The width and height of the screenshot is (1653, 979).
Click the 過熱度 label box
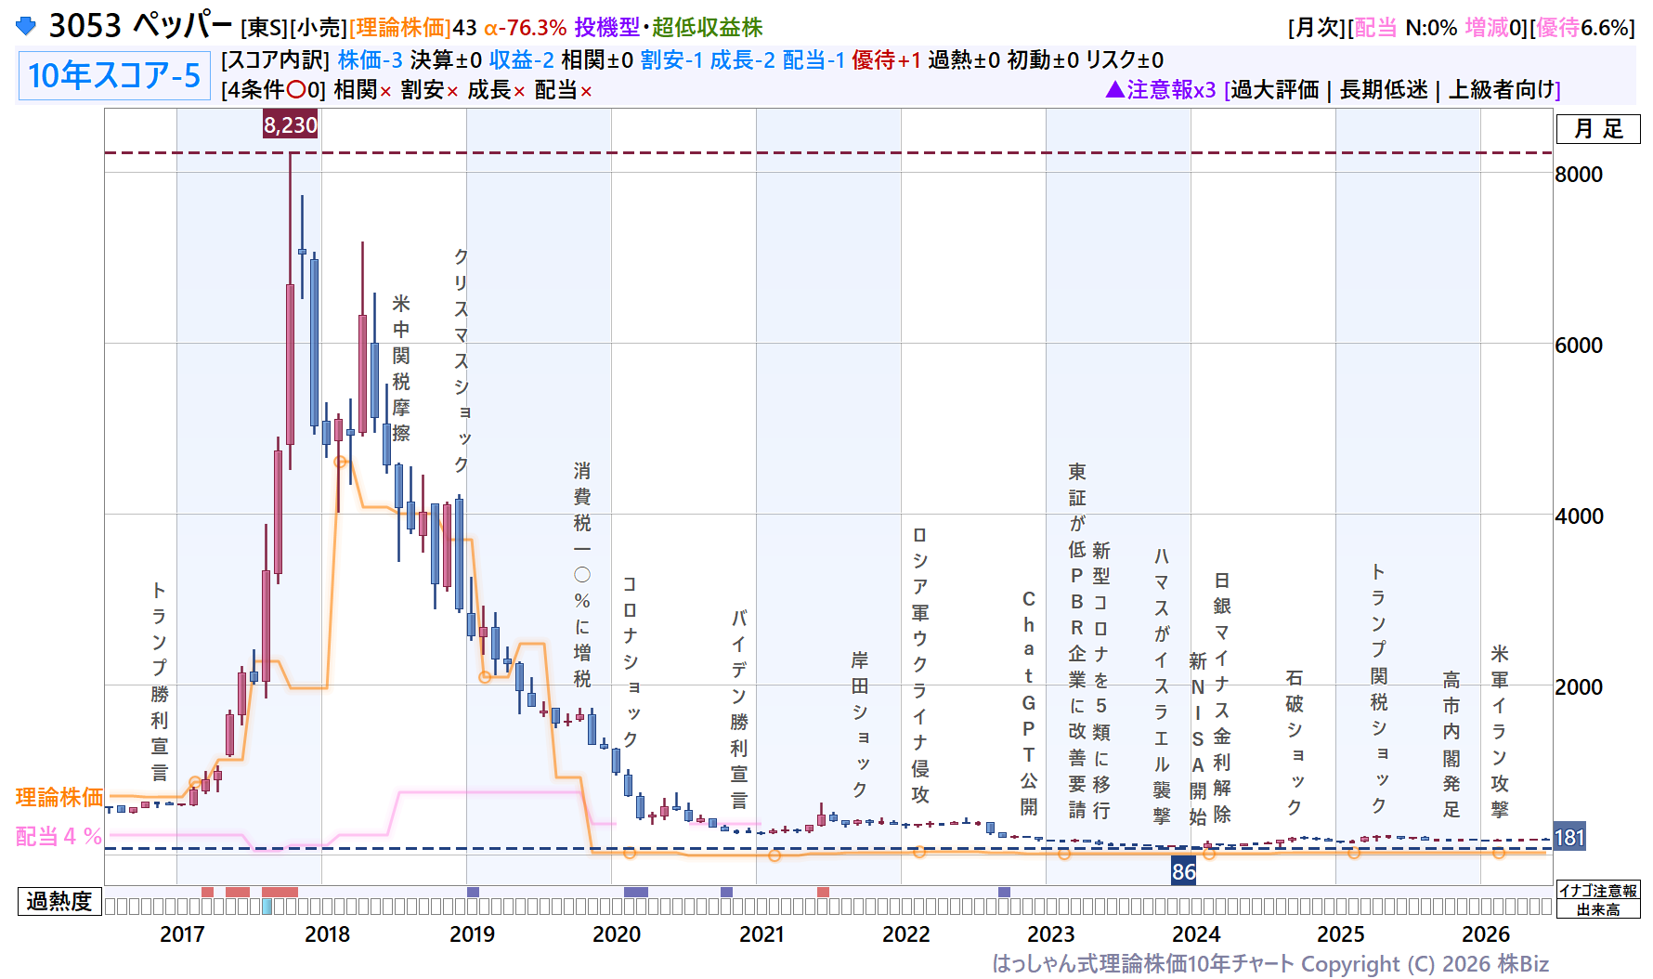pos(59,901)
